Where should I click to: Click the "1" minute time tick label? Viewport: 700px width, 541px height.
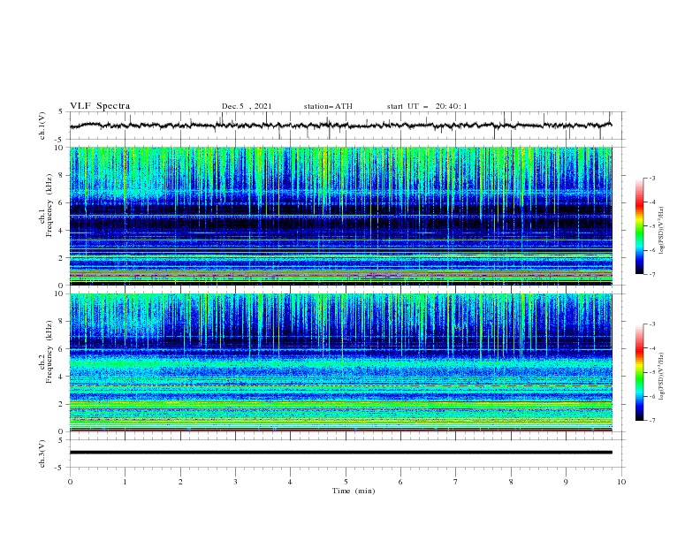point(126,482)
